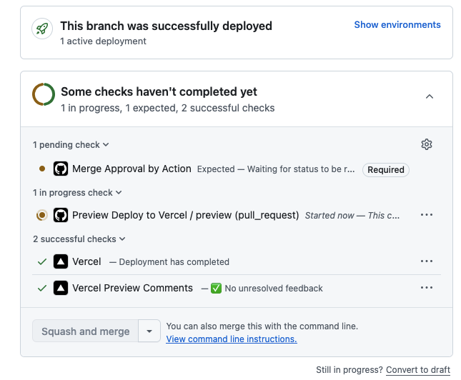Image resolution: width=461 pixels, height=380 pixels.
Task: Open View command line instructions link
Action: click(x=232, y=339)
